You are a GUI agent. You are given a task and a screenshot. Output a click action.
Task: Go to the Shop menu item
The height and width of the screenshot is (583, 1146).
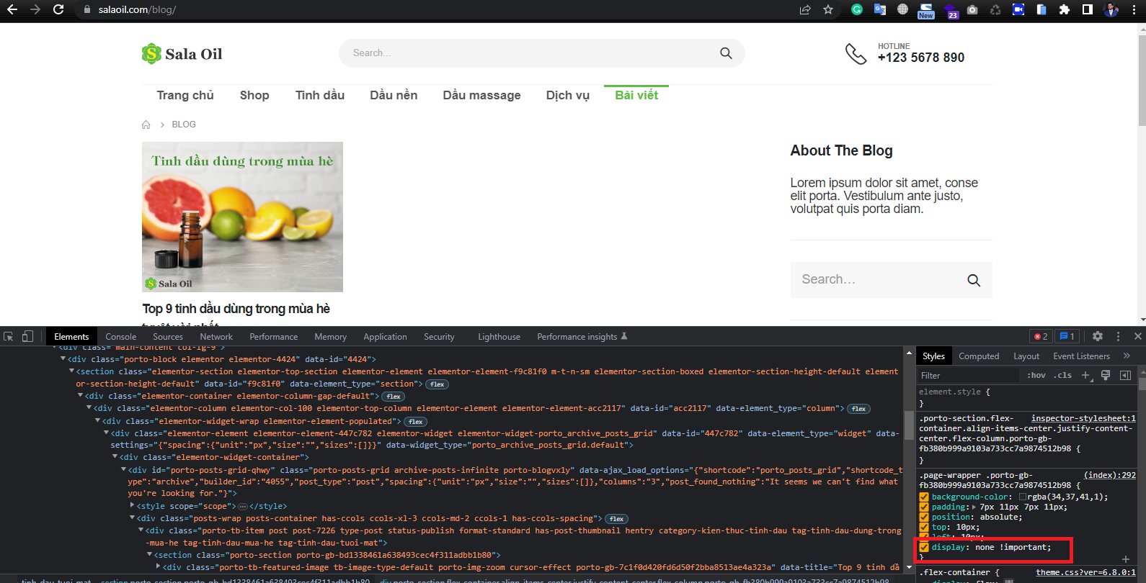(254, 95)
